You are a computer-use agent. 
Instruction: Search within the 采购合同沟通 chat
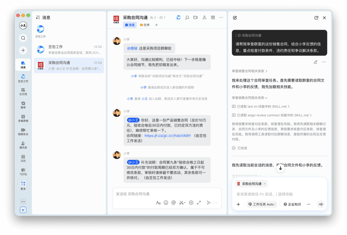pos(187,17)
